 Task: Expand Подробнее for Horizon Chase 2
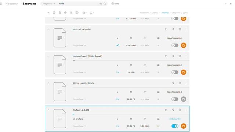[79, 72]
